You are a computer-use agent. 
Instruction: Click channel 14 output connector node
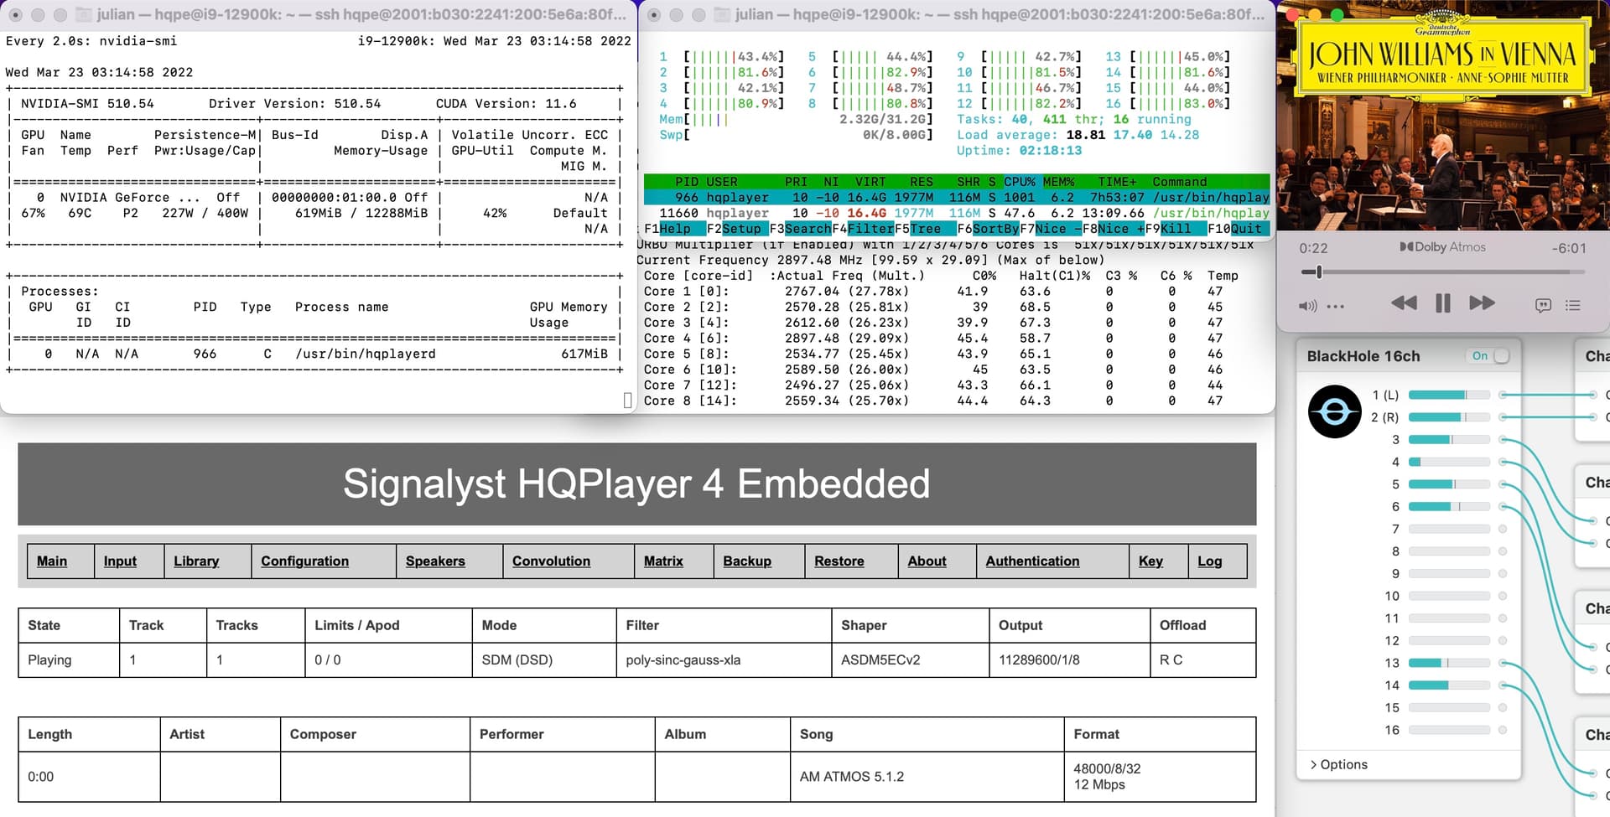(x=1503, y=685)
